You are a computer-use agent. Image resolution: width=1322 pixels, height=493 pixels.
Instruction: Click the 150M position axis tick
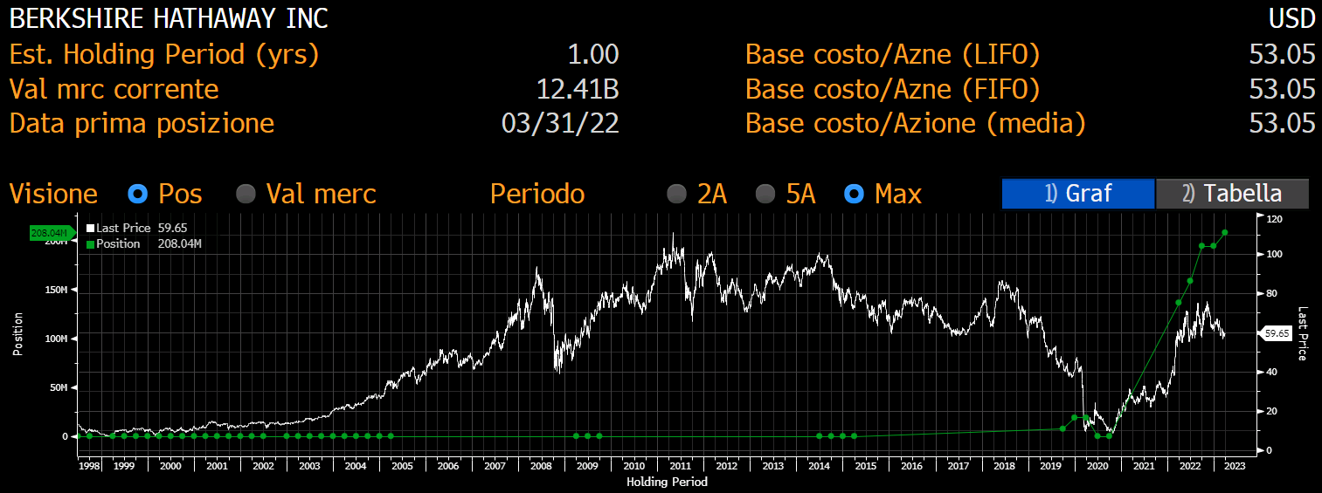pos(57,289)
